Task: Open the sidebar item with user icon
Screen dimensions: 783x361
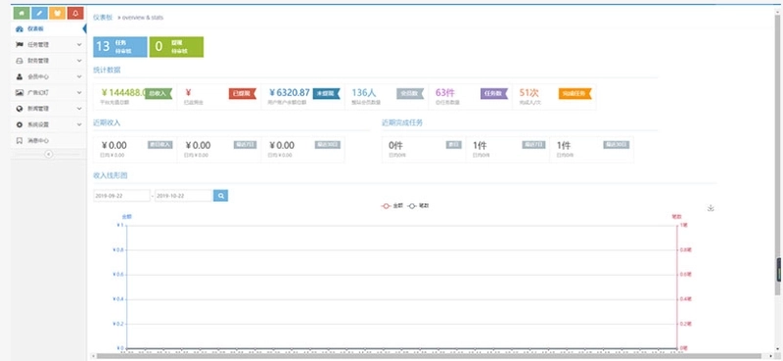Action: (48, 76)
